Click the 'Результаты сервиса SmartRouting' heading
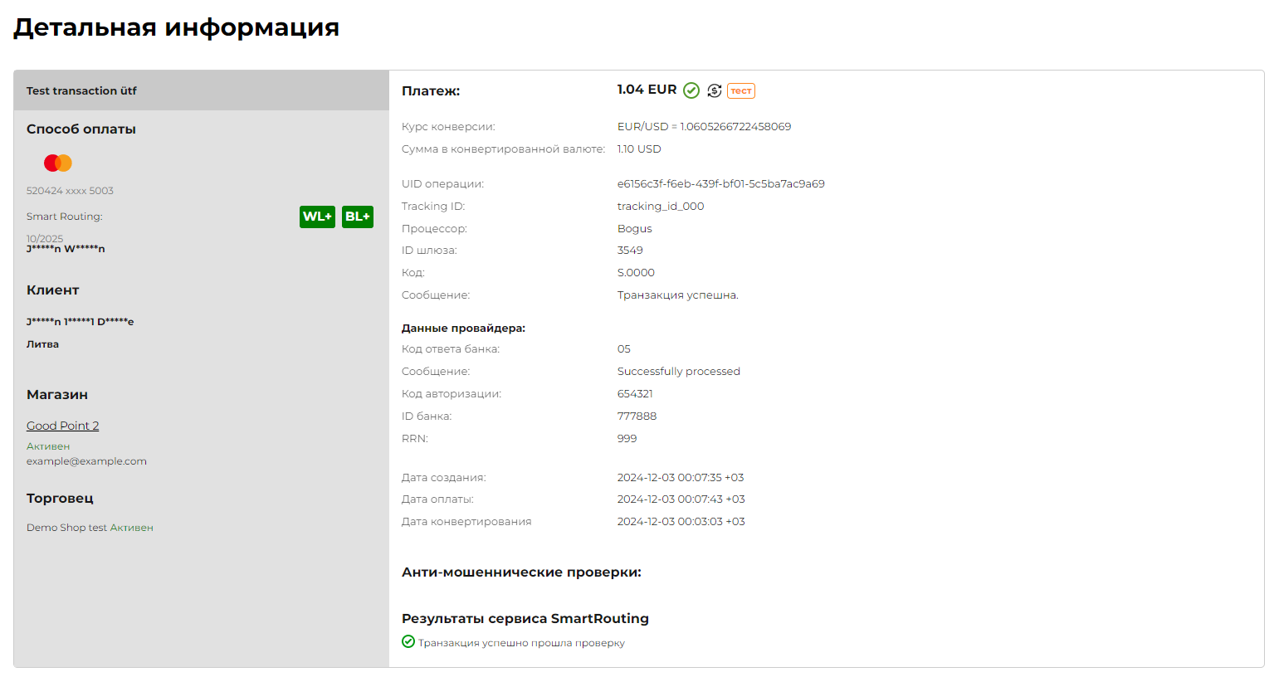 click(525, 619)
